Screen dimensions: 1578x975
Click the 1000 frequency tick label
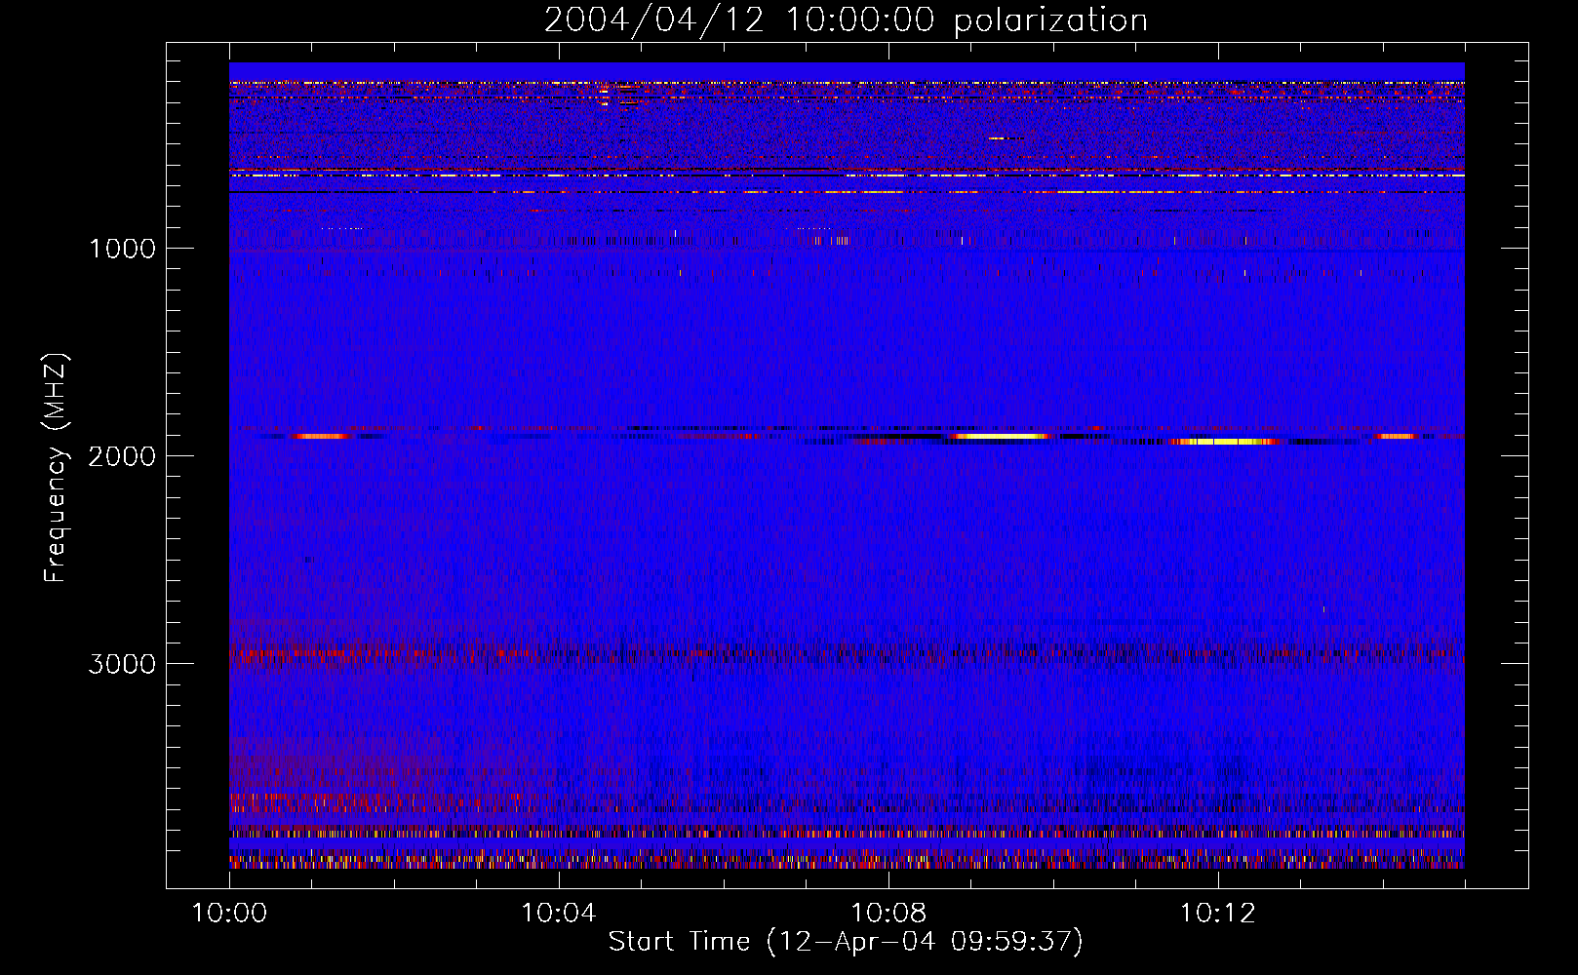(x=122, y=249)
